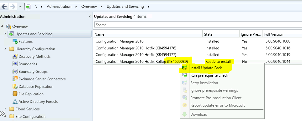The image size is (302, 121).
Task: Click the Run prerequisite check icon
Action: [x=185, y=75]
